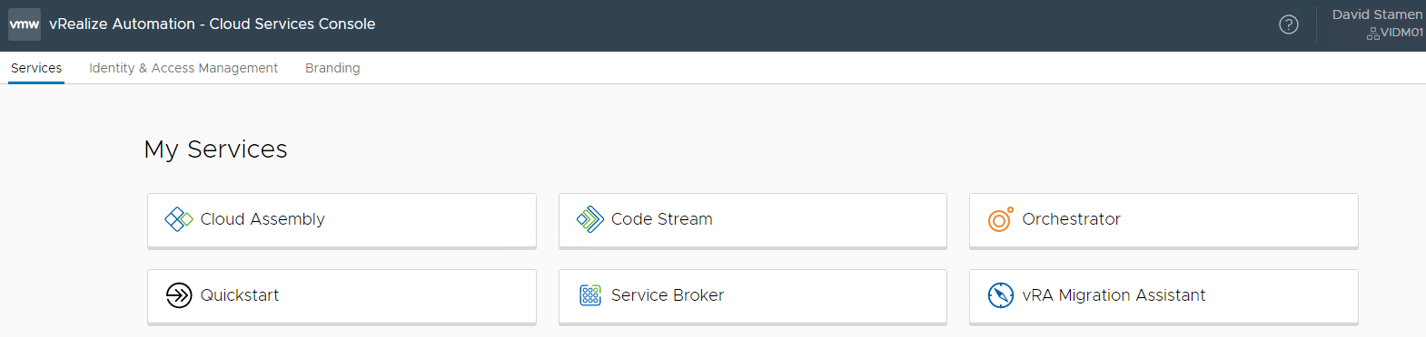
Task: Open the help question mark icon
Action: pyautogui.click(x=1289, y=24)
